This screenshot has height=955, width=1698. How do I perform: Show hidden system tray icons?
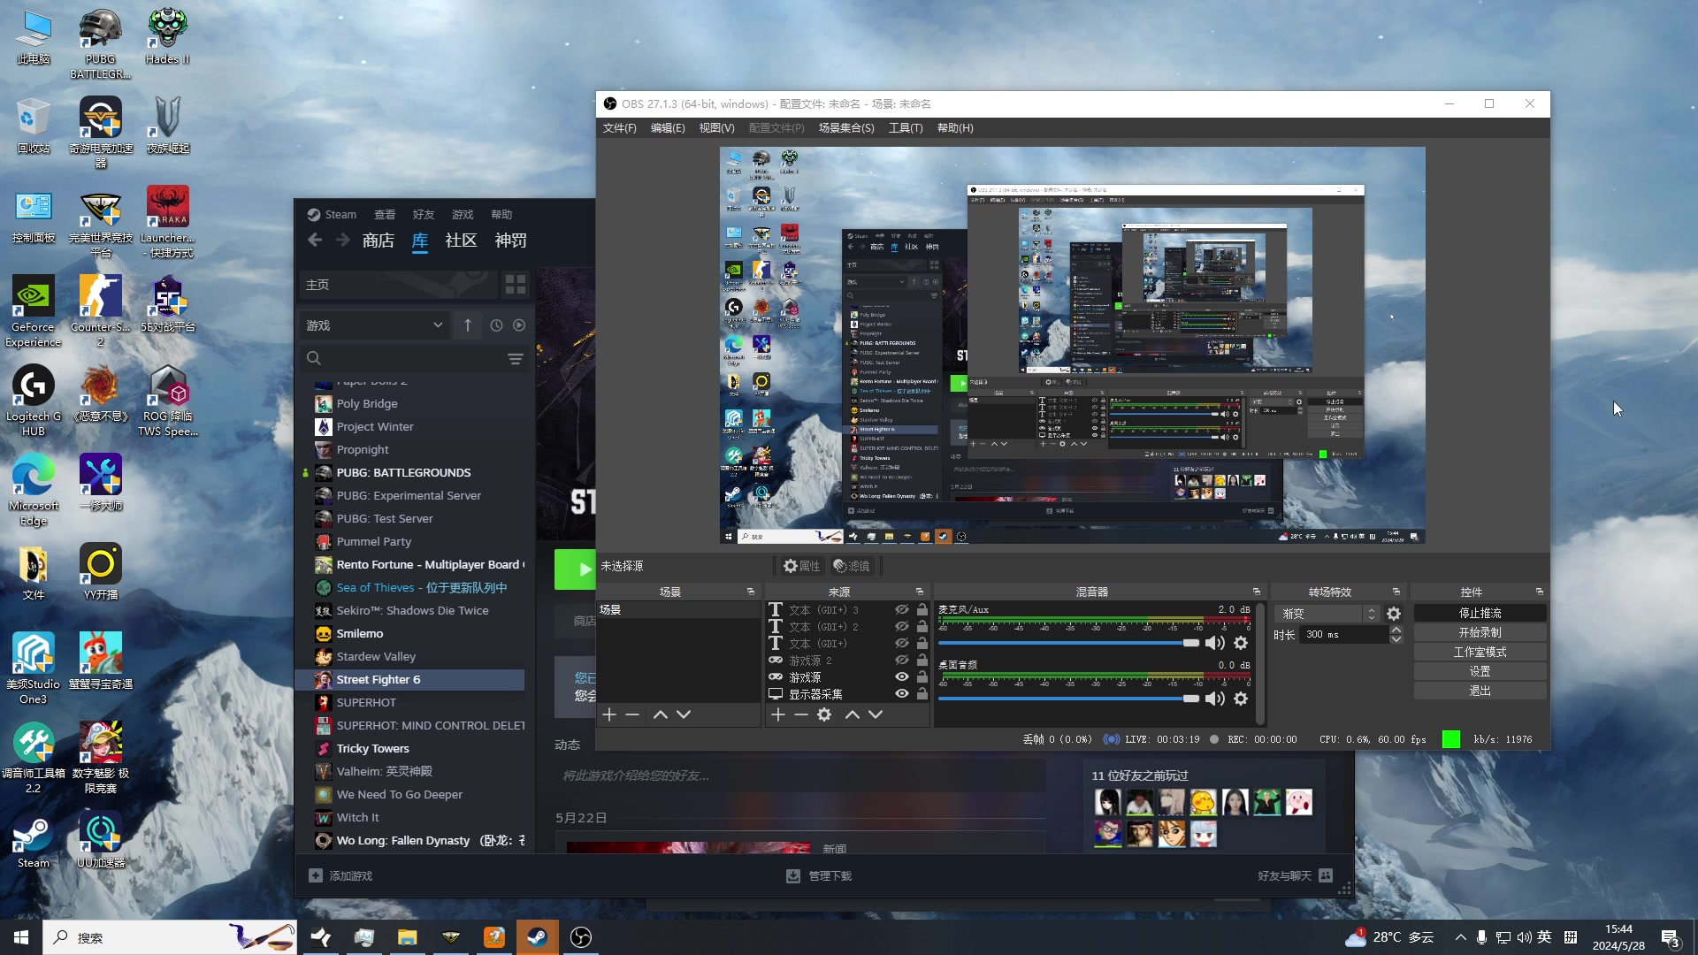[x=1460, y=937]
